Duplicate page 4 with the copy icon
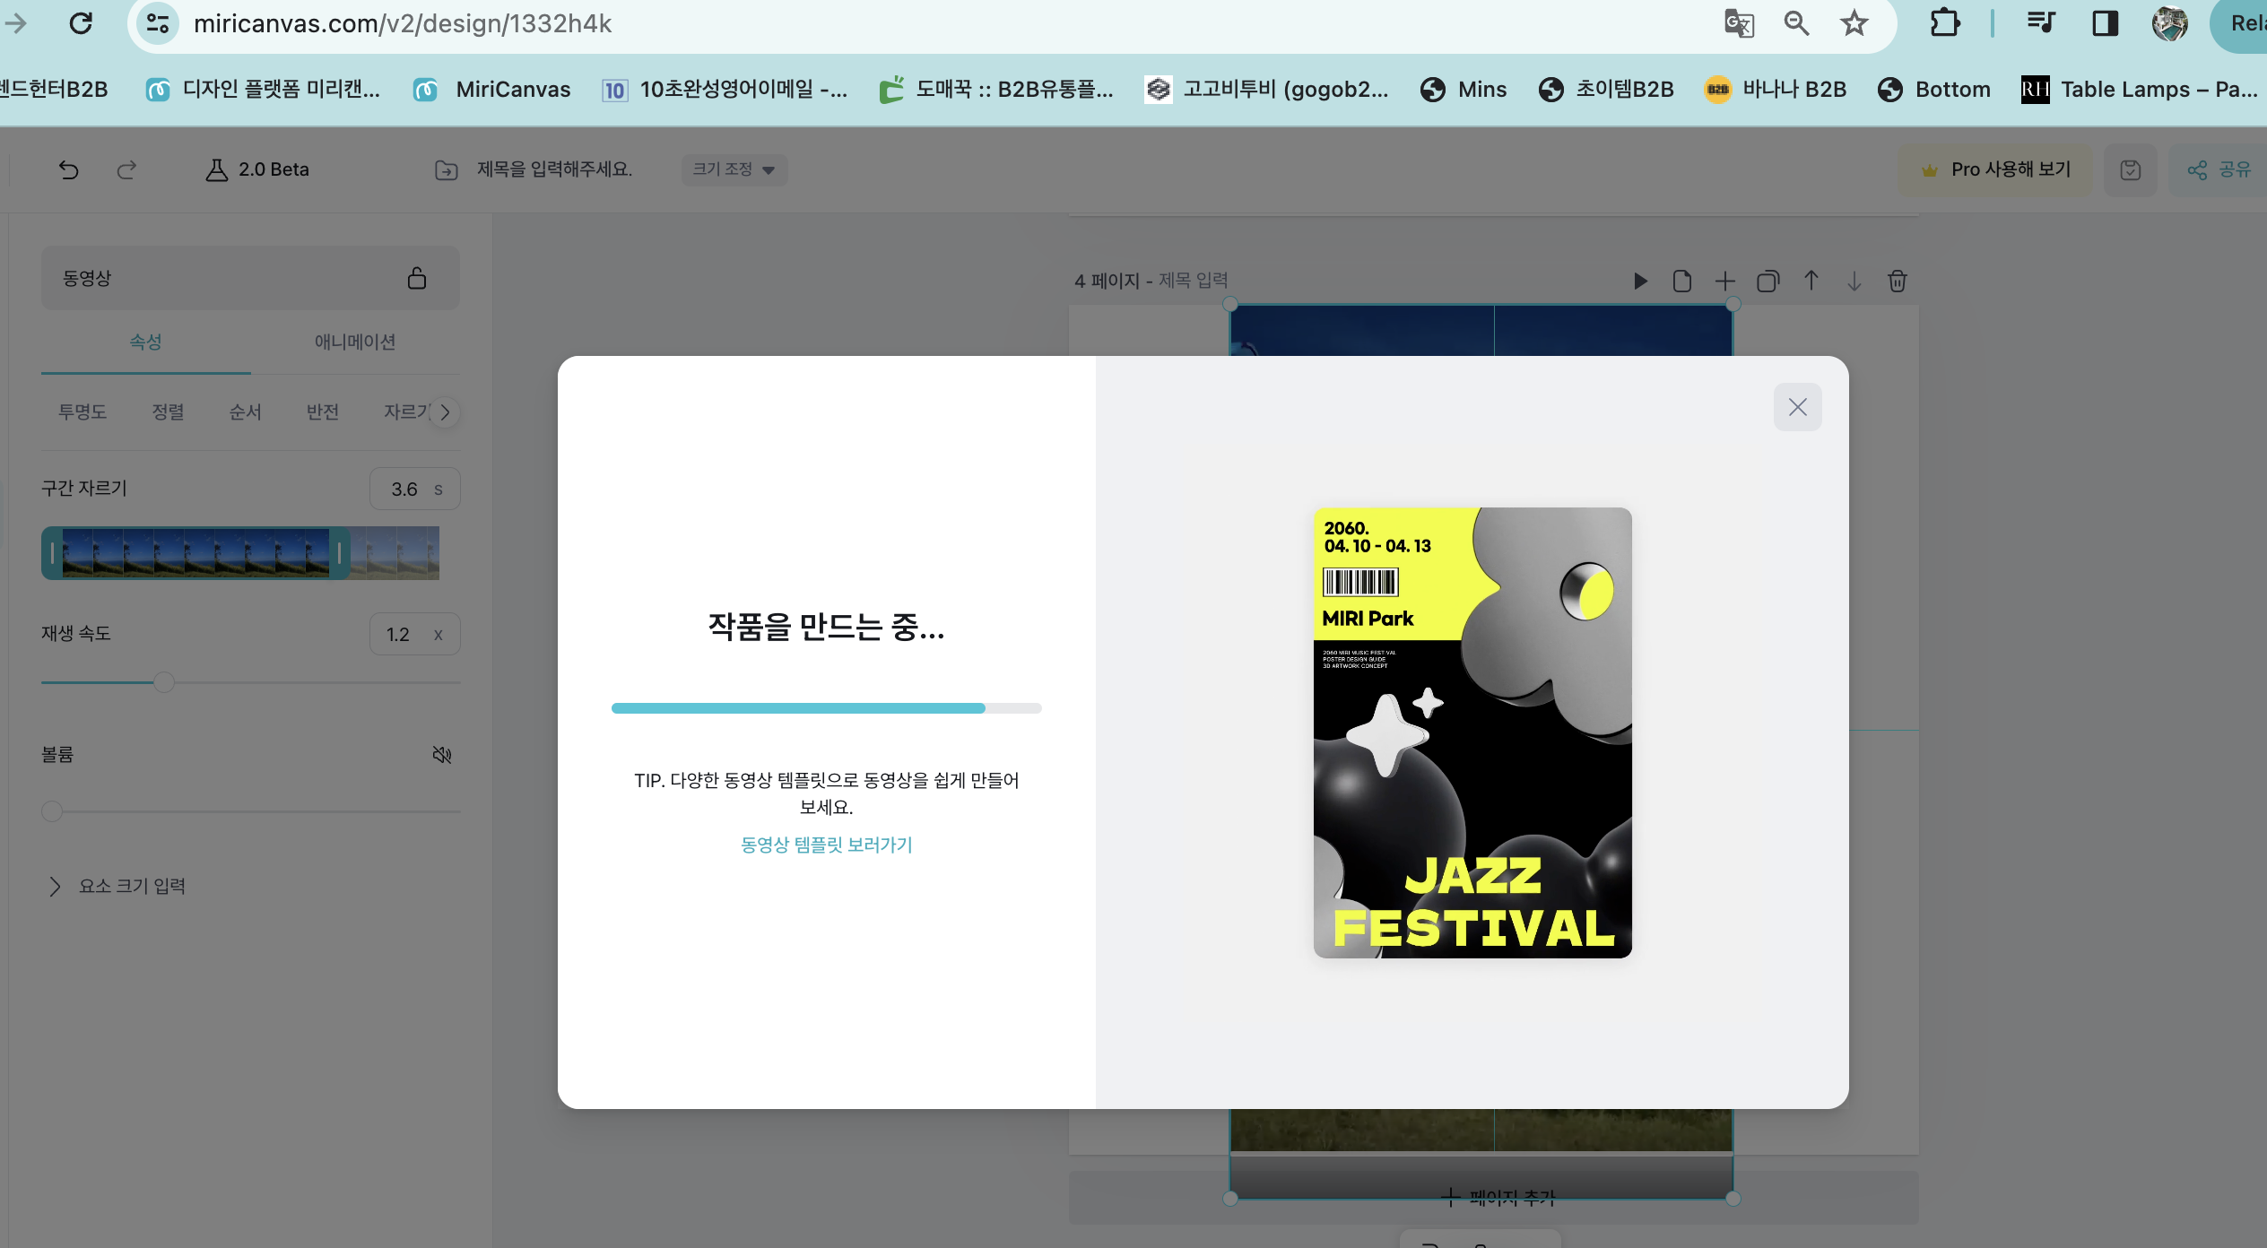Screen dimensions: 2267x1248 [x=1768, y=282]
